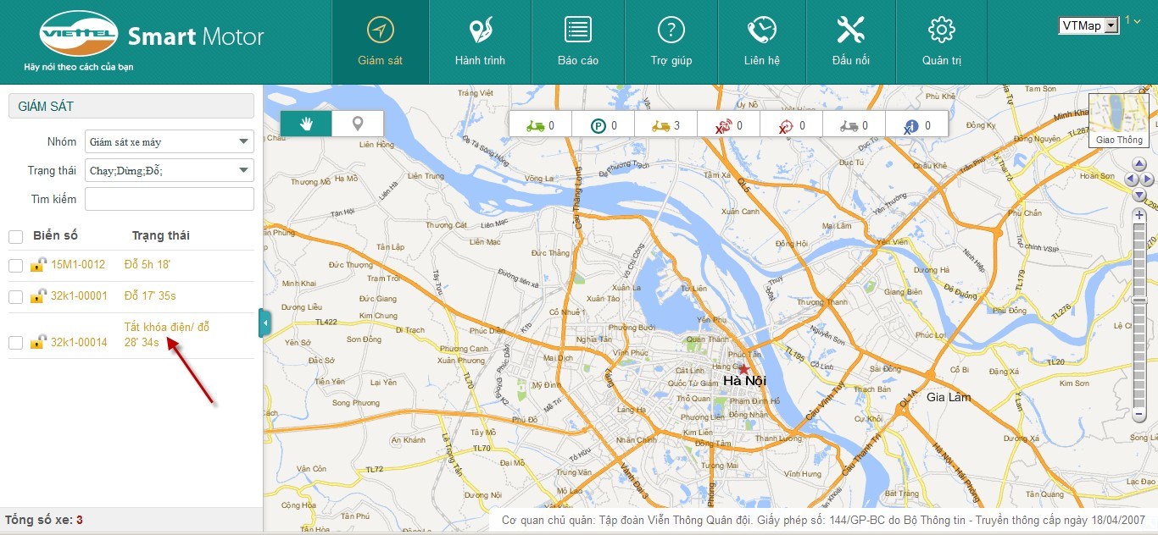
Task: Open the VTMap map type dropdown
Action: click(1088, 25)
